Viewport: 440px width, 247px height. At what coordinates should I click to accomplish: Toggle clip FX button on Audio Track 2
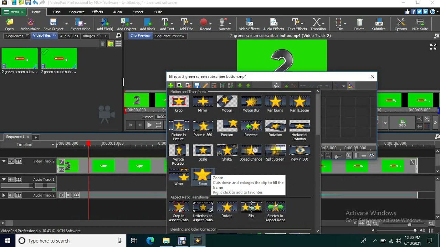tap(62, 195)
